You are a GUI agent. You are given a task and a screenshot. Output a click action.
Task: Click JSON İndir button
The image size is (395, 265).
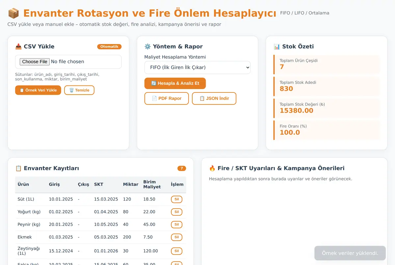[214, 98]
